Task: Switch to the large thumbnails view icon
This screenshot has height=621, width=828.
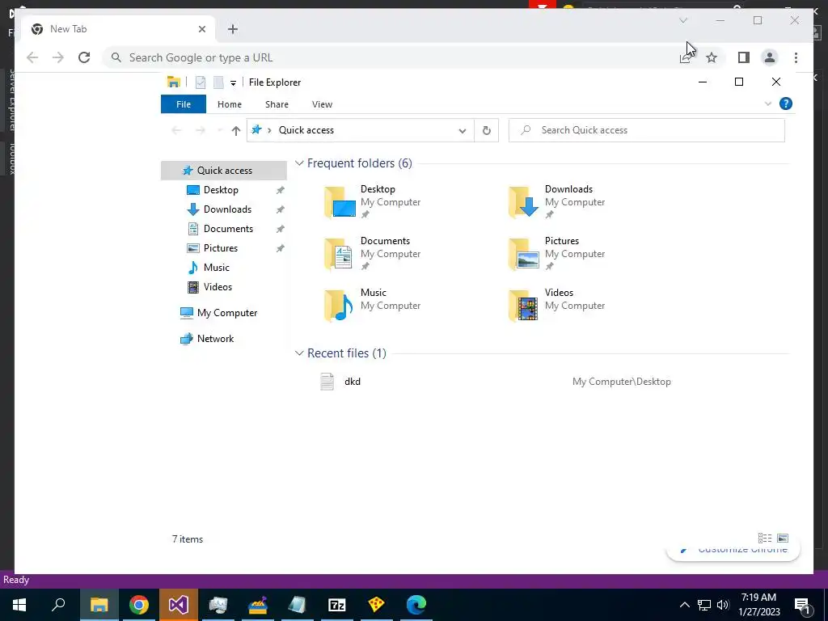Action: coord(783,538)
